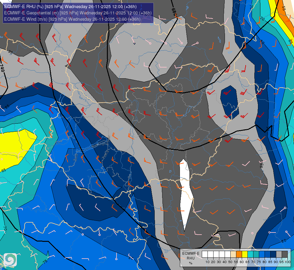
Task: Click the 'RHU' text inside the legend box
Action: (x=191, y=258)
